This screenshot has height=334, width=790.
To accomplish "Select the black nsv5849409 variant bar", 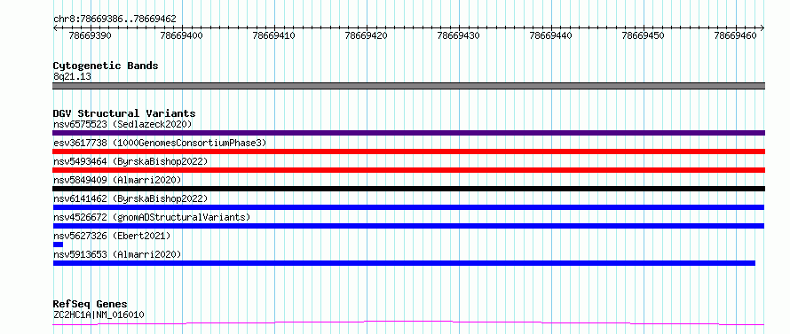I will tap(408, 189).
